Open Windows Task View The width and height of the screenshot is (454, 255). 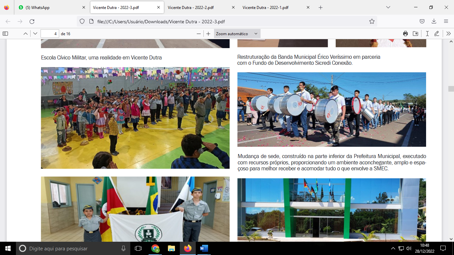(138, 248)
